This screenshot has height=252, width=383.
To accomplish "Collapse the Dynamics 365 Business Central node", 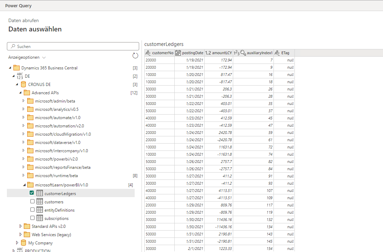I will point(10,68).
